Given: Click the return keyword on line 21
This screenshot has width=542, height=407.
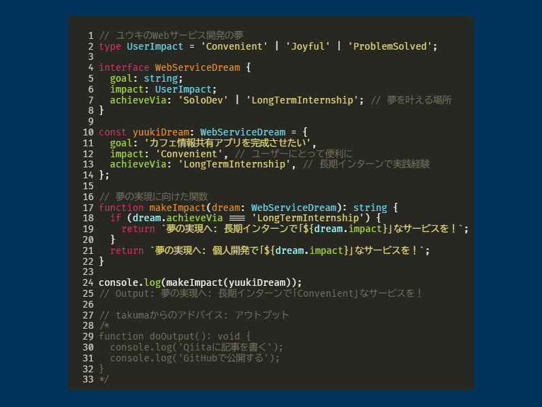Looking at the screenshot, I should coord(127,250).
